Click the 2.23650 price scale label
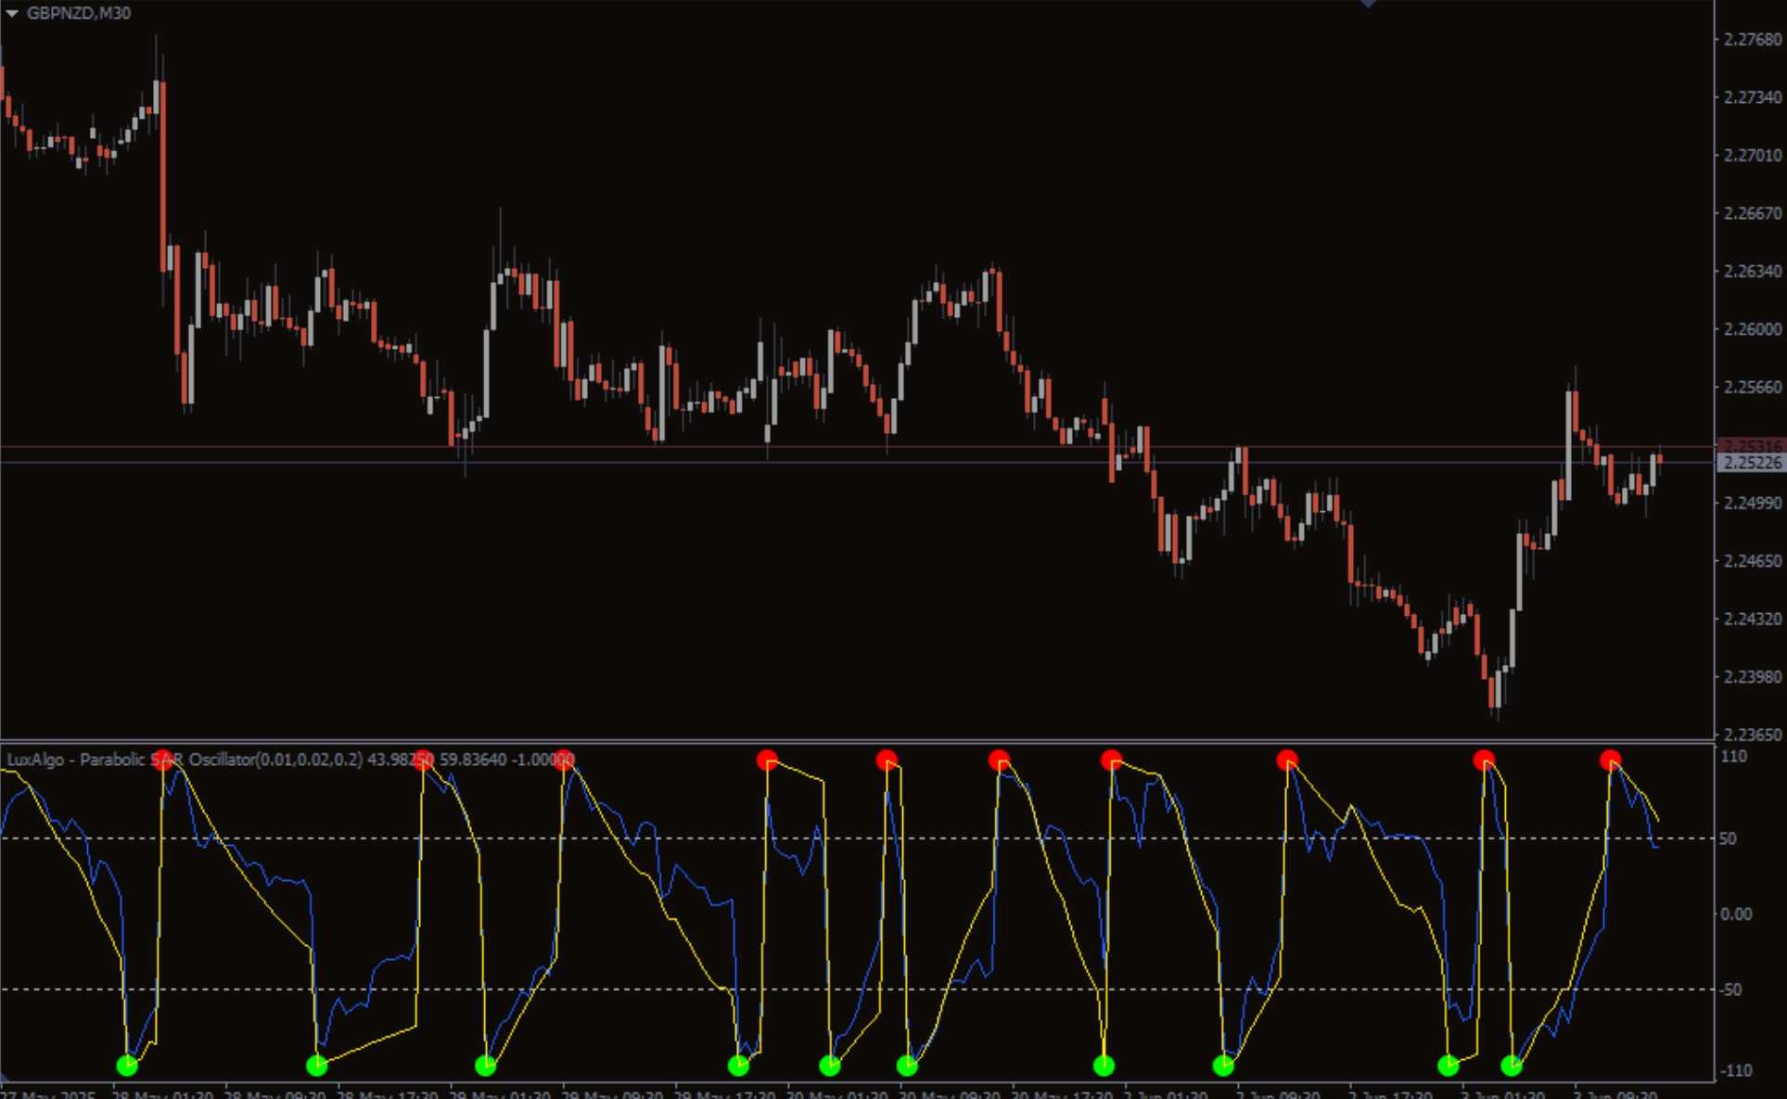Viewport: 1787px width, 1099px height. point(1752,735)
